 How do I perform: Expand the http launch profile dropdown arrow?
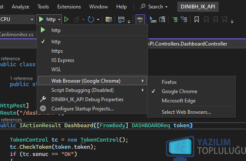(x=59, y=20)
